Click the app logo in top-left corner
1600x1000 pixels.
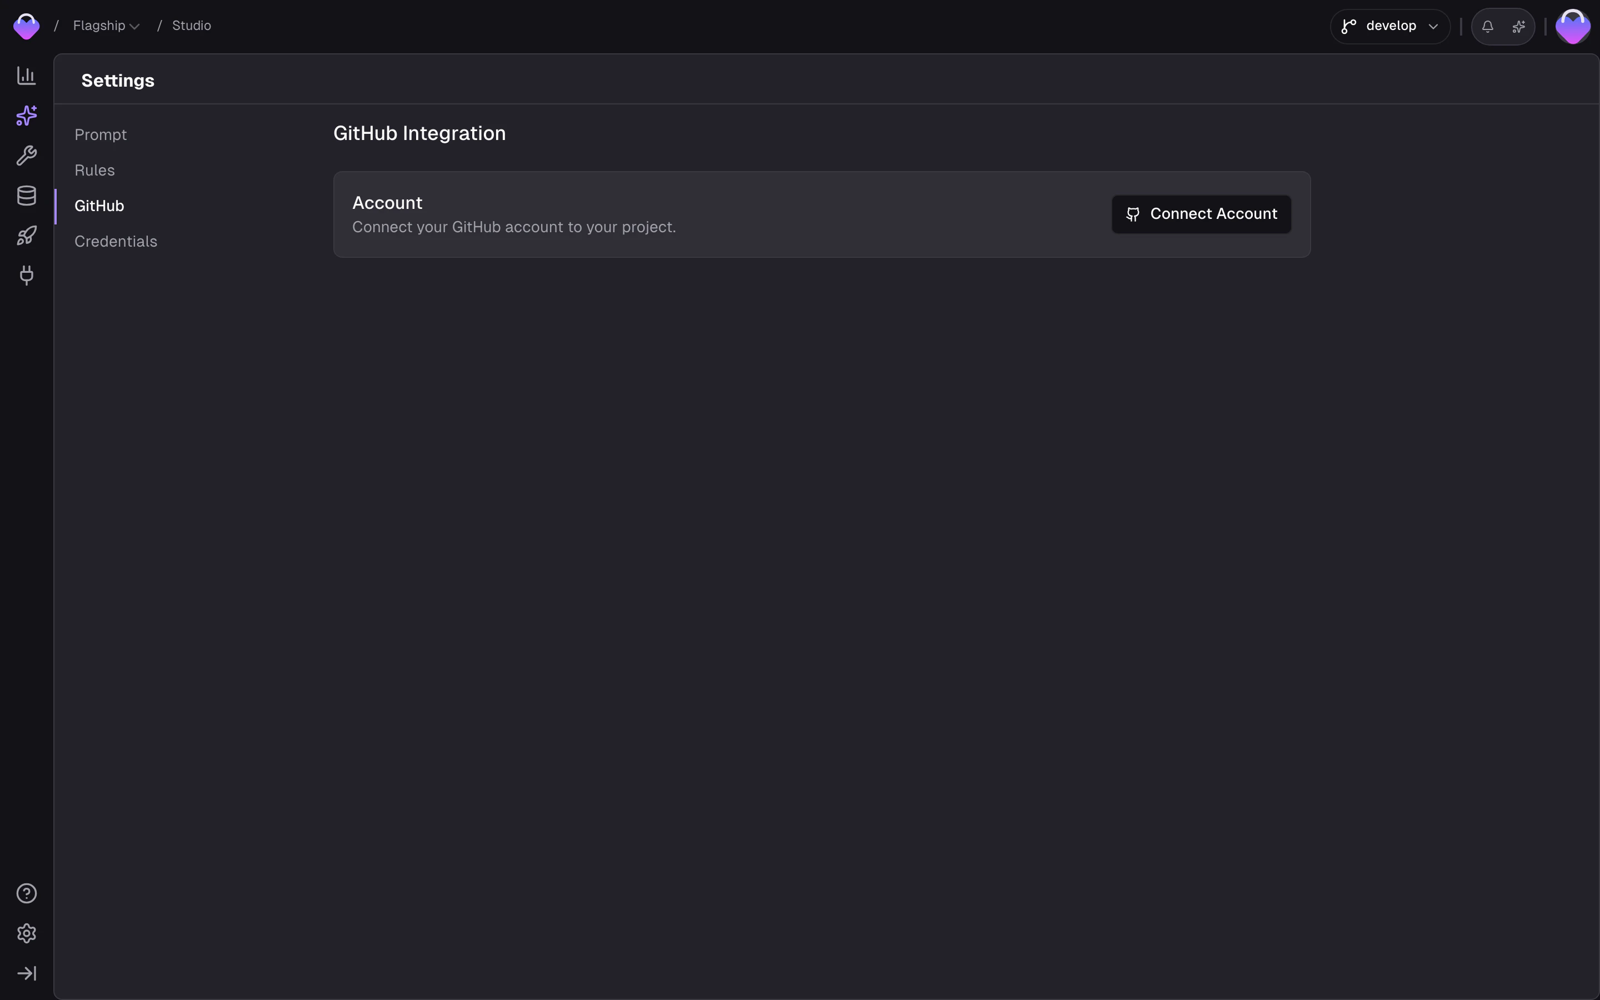tap(27, 27)
